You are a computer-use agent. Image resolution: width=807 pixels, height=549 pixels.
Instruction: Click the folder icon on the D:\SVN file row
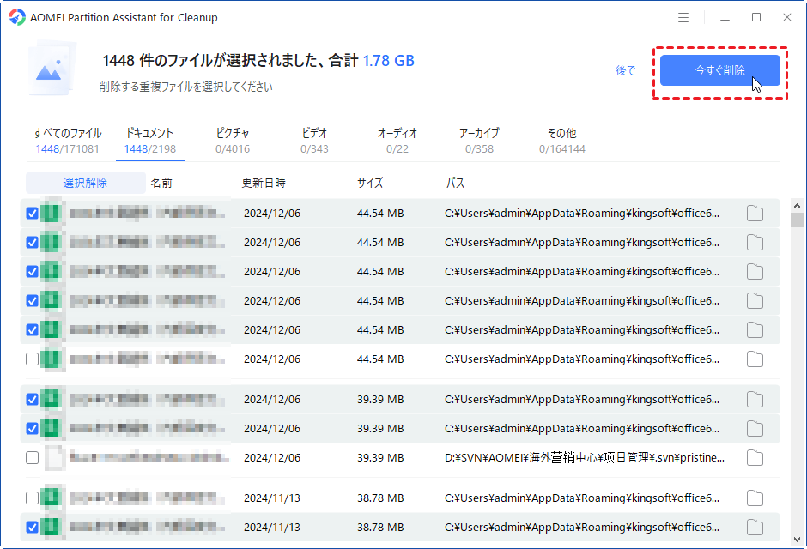755,457
